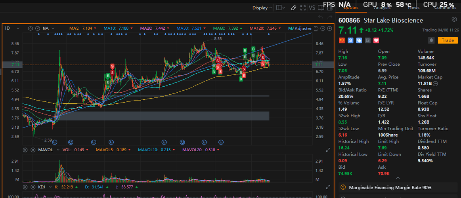Screen dimensions: 461x198
Task: Click the price alert bell icon
Action: point(431,40)
